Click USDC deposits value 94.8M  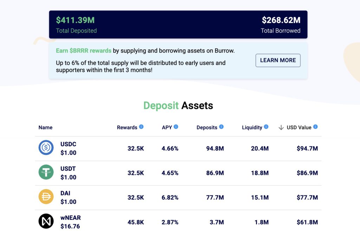point(215,149)
